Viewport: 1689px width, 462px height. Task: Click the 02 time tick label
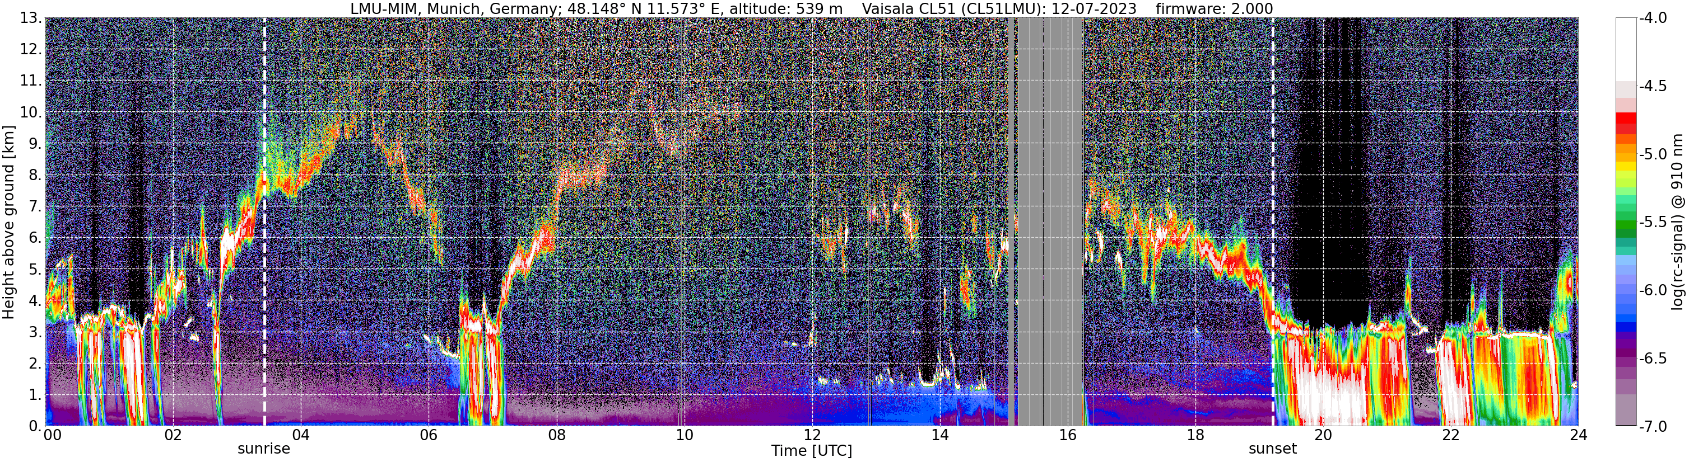(x=173, y=435)
